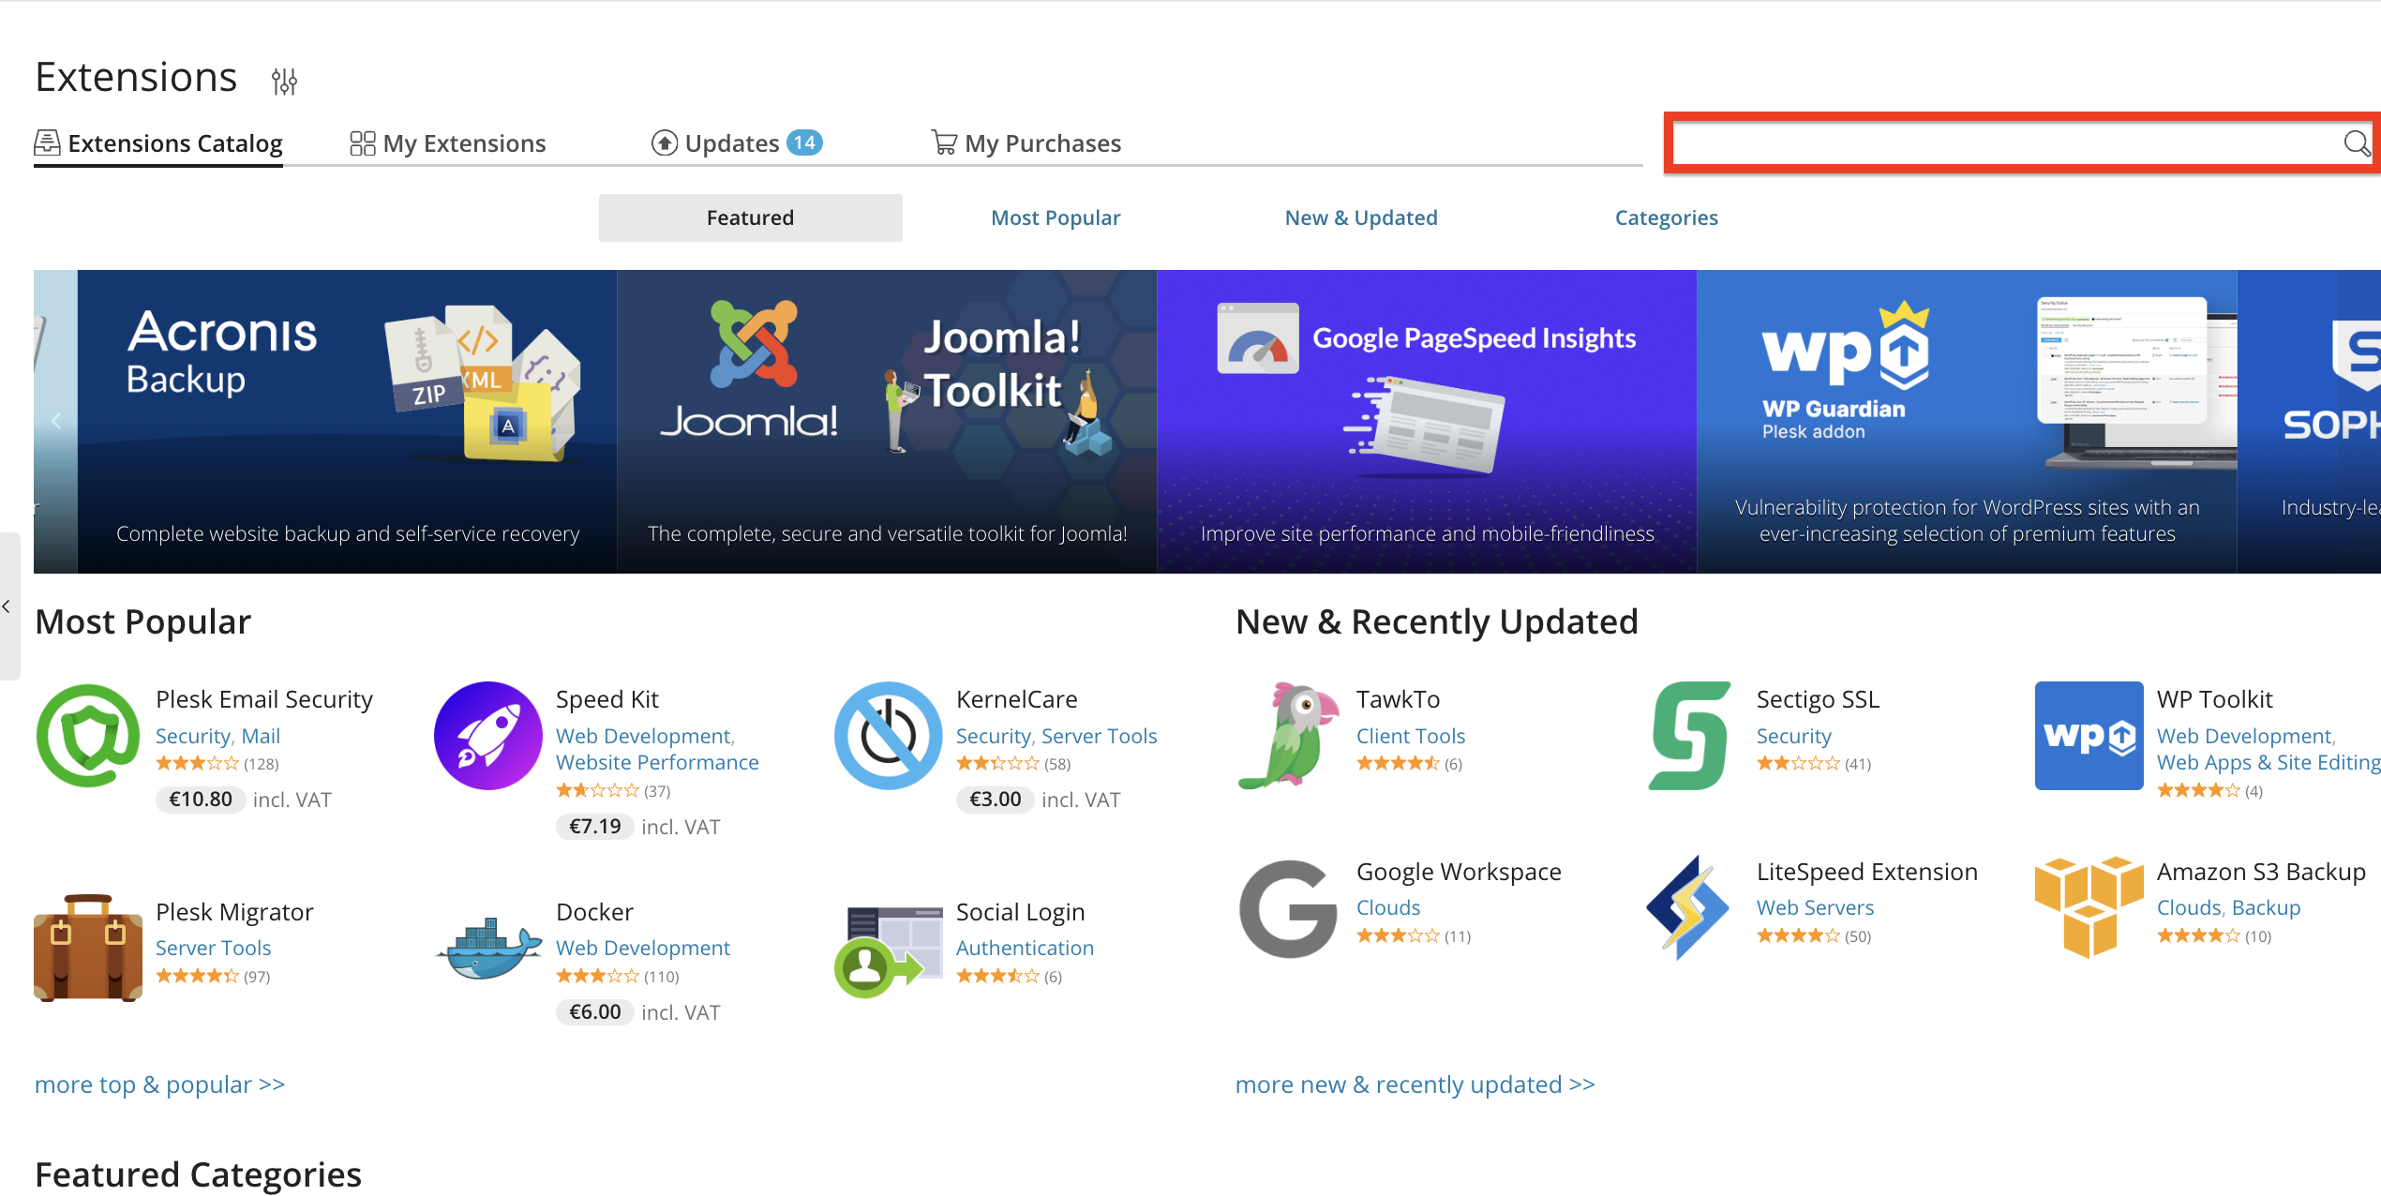Open the Amazon S3 Backup icon
Viewport: 2381px width, 1196px height.
(2089, 907)
